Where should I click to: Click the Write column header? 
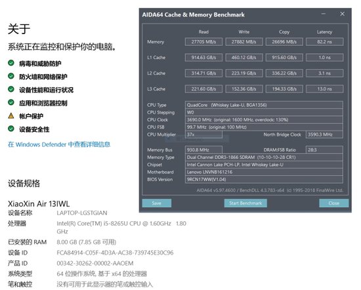pos(244,31)
